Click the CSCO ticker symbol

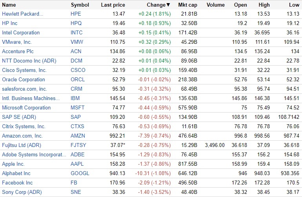point(78,70)
